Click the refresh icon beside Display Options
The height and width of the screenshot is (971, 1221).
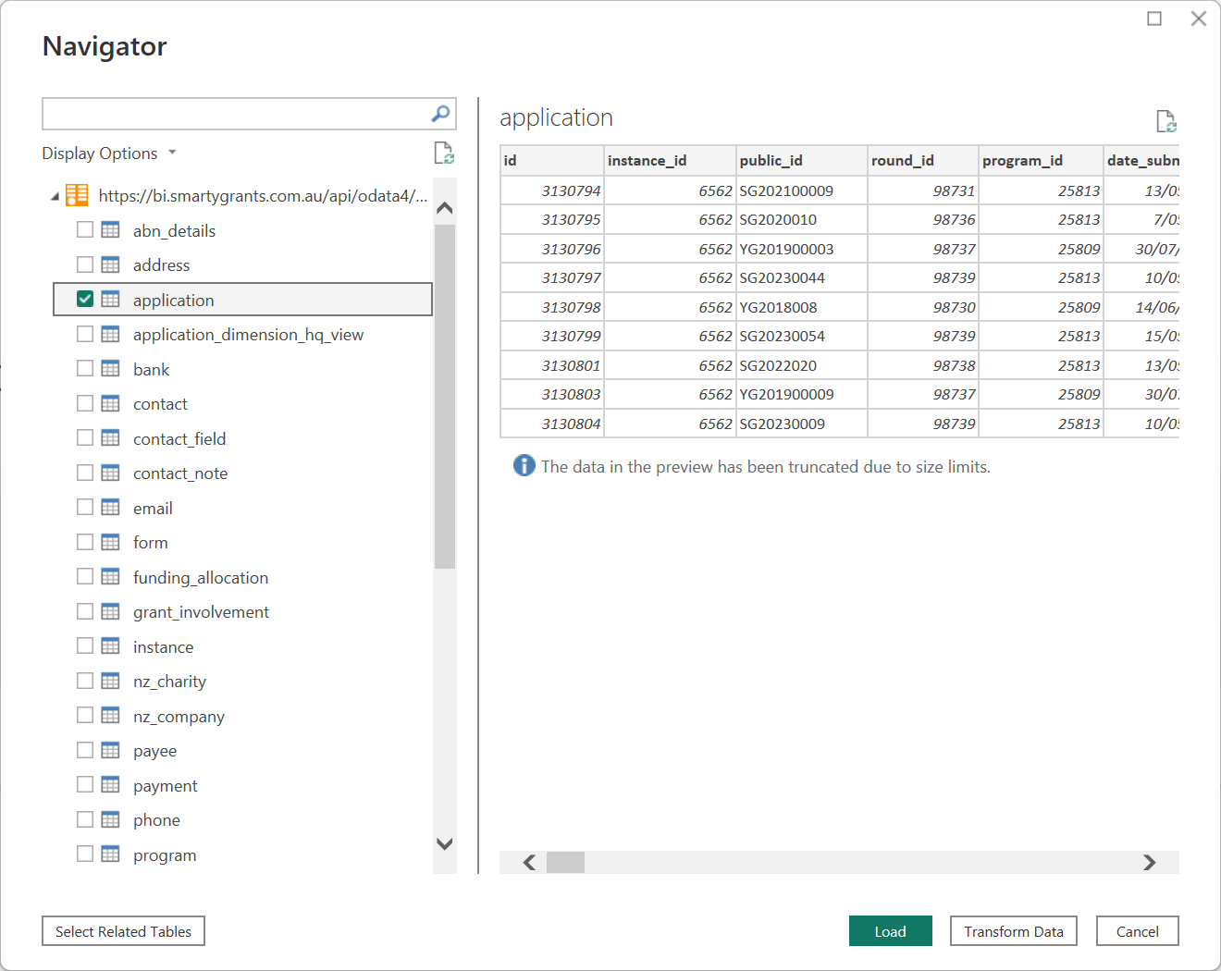(x=444, y=154)
